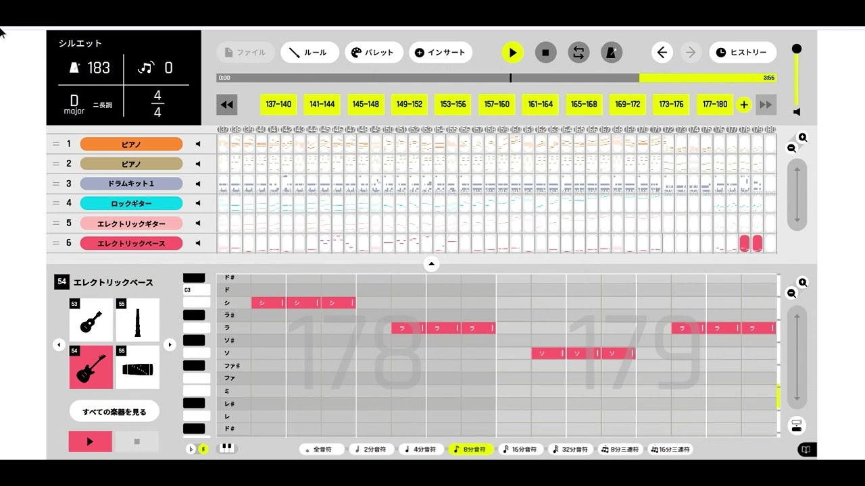
Task: Jump to measures 169-172
Action: coord(628,105)
